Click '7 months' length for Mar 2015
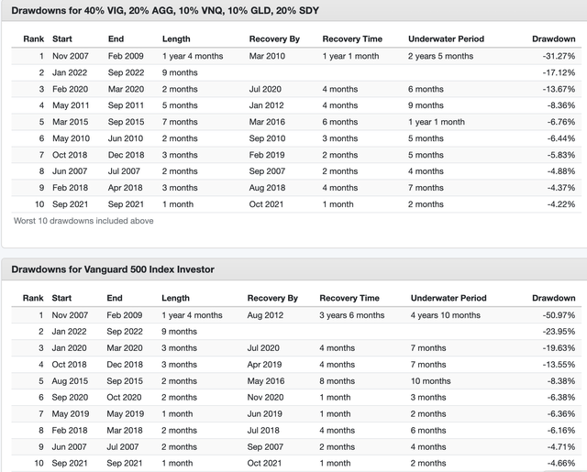 coord(180,122)
